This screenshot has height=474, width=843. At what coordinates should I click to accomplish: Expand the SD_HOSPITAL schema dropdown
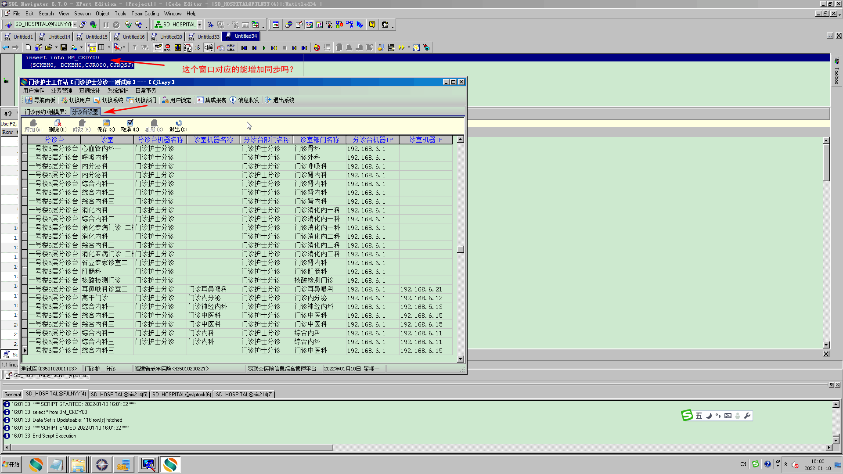(200, 25)
